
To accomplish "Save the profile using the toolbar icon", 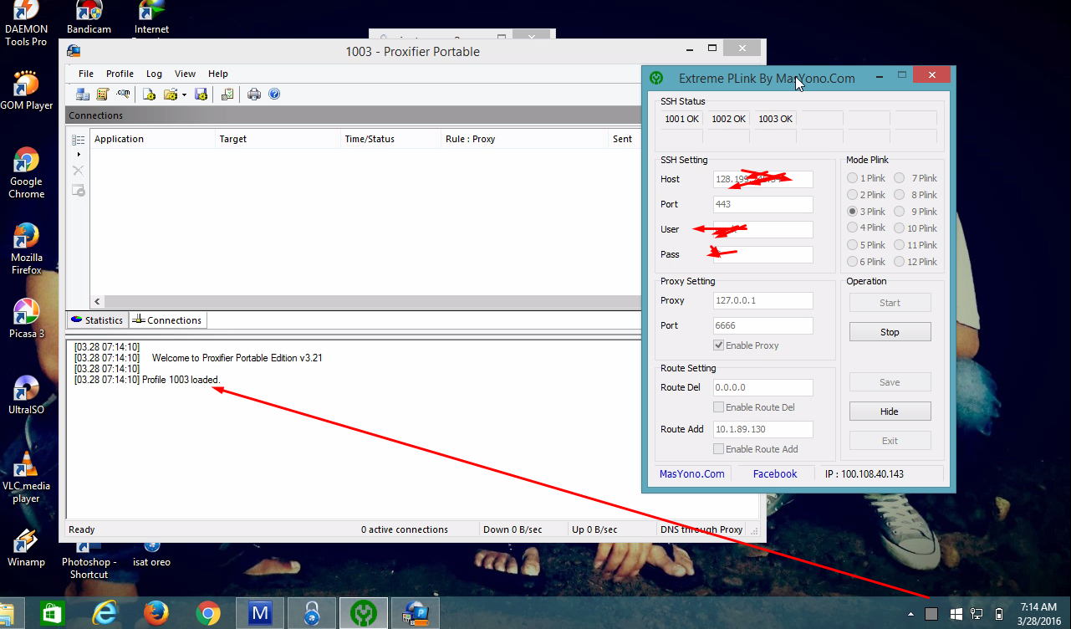I will (x=201, y=94).
